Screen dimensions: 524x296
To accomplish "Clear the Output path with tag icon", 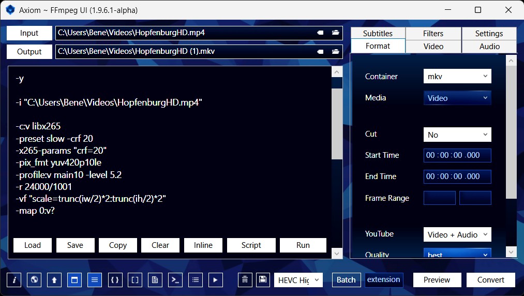I will [x=320, y=52].
